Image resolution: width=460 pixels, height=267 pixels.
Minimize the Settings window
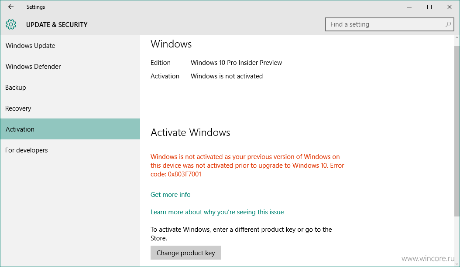pyautogui.click(x=409, y=7)
